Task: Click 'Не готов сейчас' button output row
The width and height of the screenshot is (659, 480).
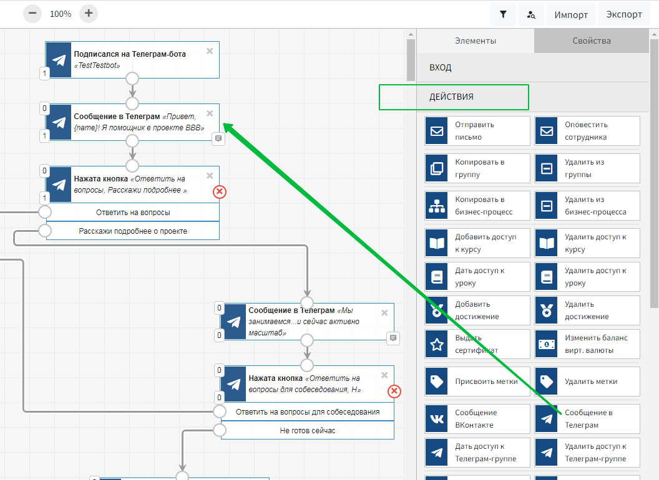Action: point(307,430)
